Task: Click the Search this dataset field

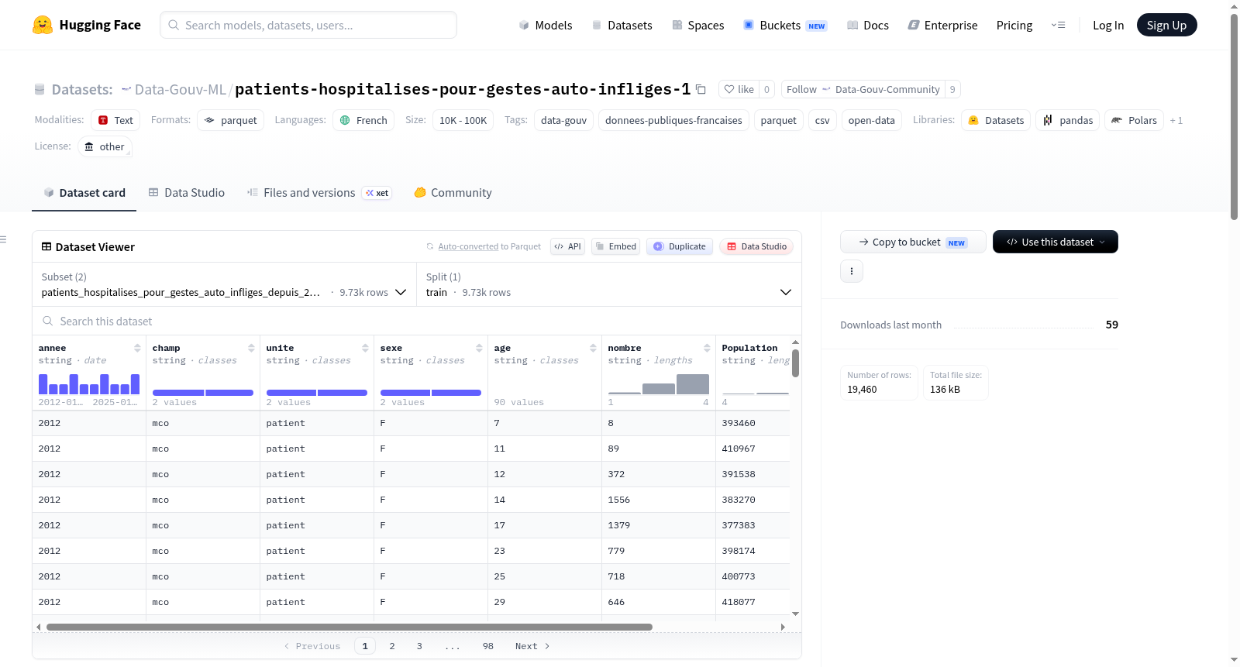Action: pyautogui.click(x=417, y=321)
